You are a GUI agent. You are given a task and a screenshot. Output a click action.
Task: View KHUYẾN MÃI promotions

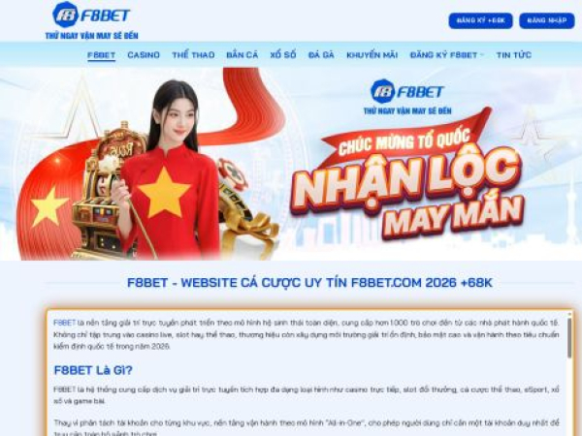click(372, 55)
